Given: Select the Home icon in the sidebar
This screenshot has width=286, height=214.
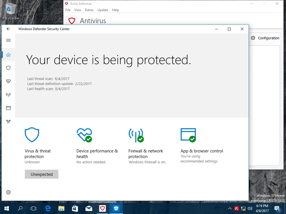Looking at the screenshot, I should [8, 55].
